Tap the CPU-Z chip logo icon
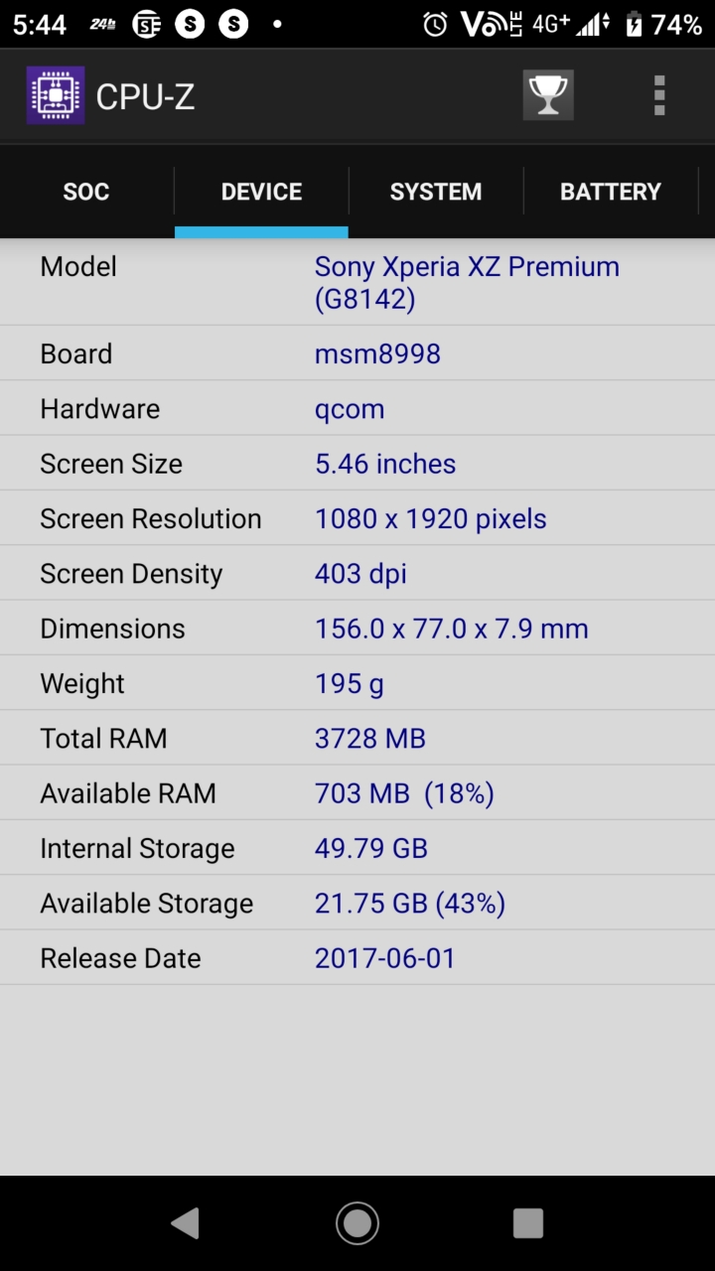The width and height of the screenshot is (715, 1271). pyautogui.click(x=56, y=95)
